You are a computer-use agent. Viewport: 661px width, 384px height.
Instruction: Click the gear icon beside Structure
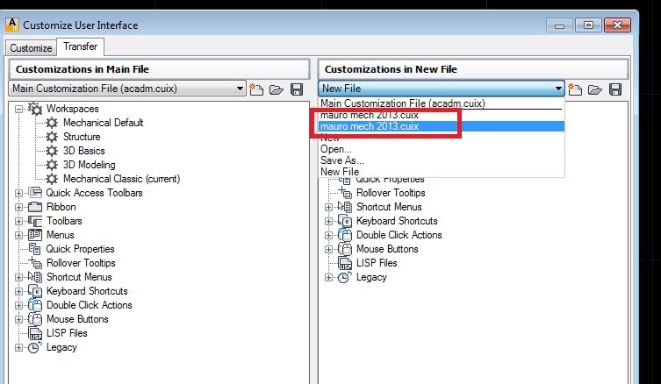click(x=52, y=137)
